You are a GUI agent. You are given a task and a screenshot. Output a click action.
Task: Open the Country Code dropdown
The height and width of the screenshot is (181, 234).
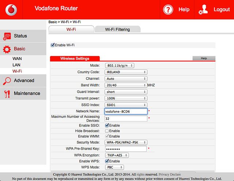(x=126, y=72)
